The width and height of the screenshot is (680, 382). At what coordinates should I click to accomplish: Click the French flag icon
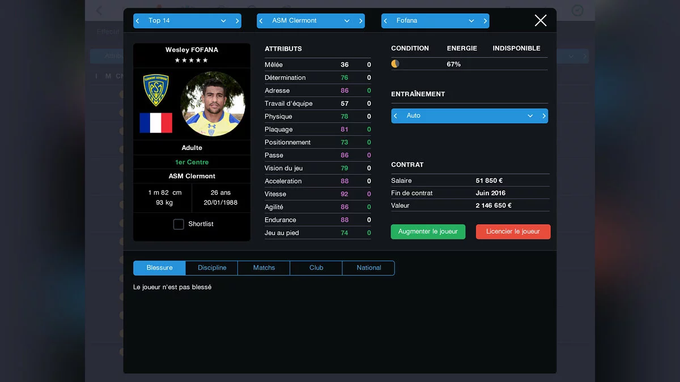pyautogui.click(x=156, y=122)
